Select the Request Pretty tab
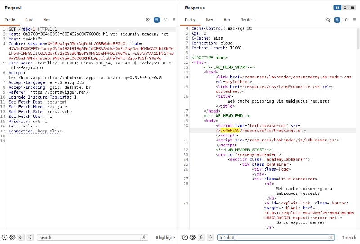360x244 pixels. point(10,20)
